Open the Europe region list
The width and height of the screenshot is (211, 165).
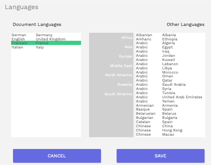click(125, 56)
